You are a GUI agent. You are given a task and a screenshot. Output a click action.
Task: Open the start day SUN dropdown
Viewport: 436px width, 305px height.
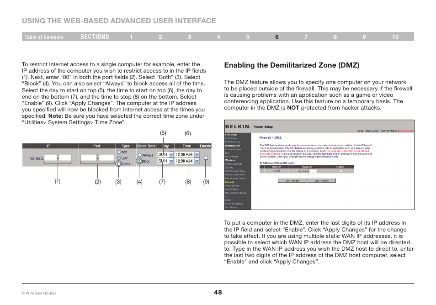point(165,154)
